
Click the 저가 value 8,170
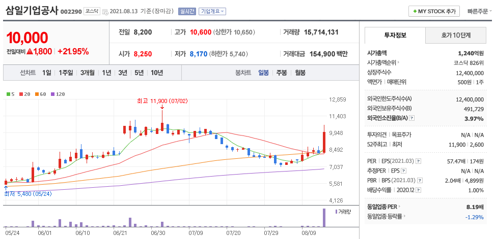click(199, 54)
